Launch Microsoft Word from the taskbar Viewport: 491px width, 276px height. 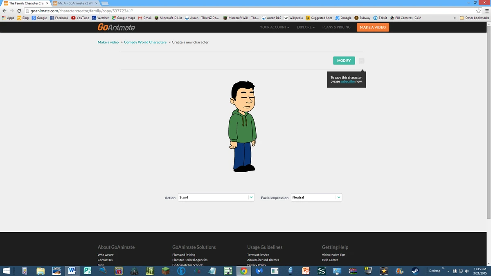click(x=72, y=271)
